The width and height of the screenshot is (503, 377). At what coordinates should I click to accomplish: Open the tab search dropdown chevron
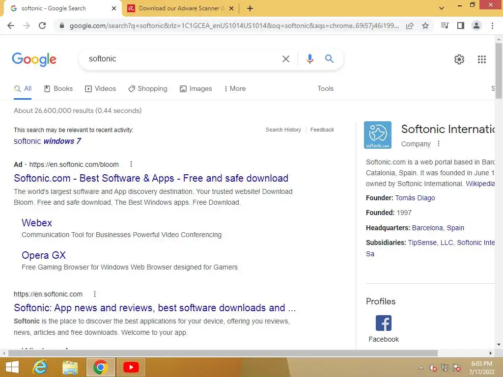(x=442, y=8)
